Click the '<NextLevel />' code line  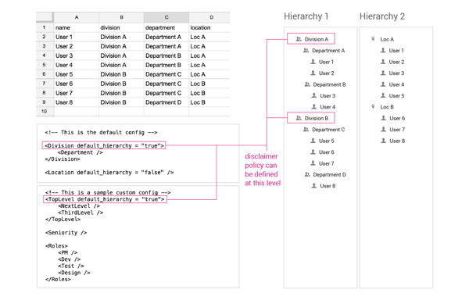point(79,206)
